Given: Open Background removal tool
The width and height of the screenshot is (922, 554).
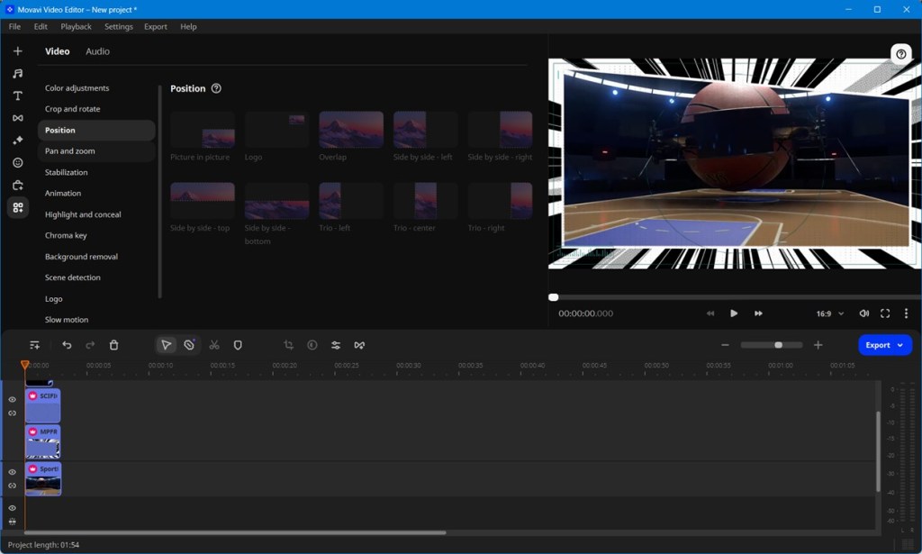Looking at the screenshot, I should pyautogui.click(x=81, y=257).
